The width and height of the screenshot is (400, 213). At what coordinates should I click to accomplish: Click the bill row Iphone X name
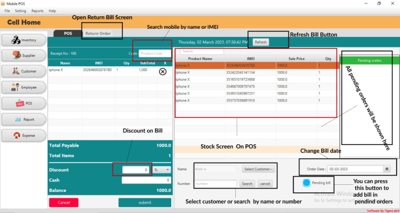(56, 70)
